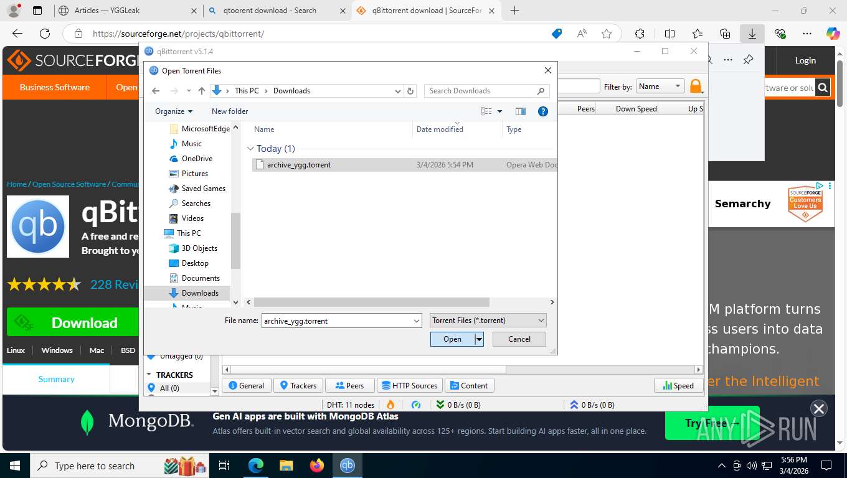The width and height of the screenshot is (847, 478).
Task: Click the Windows platform link on SourceForge
Action: 57,350
